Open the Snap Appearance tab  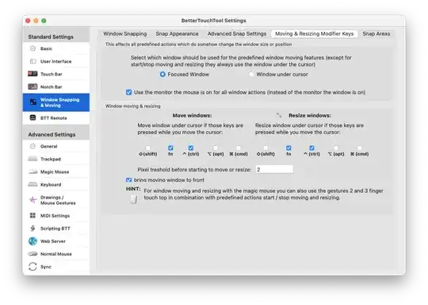[177, 33]
